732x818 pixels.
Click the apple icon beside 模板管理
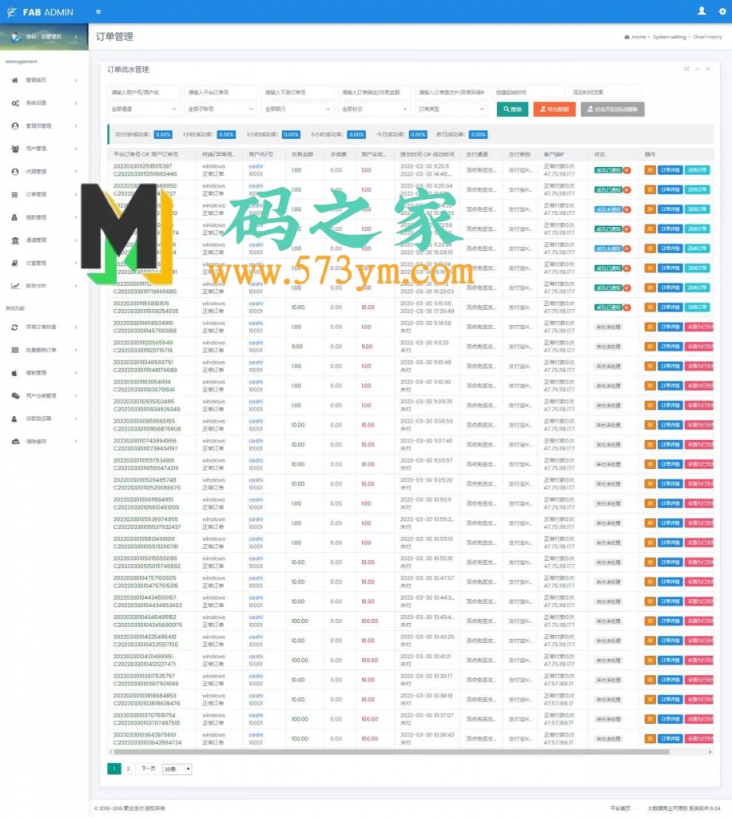(x=14, y=373)
